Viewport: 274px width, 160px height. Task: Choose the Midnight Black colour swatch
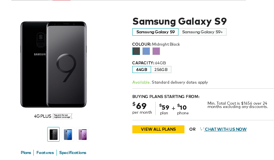coord(136,51)
